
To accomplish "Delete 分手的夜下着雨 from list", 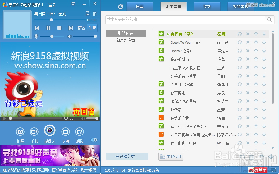I will click(248, 76).
